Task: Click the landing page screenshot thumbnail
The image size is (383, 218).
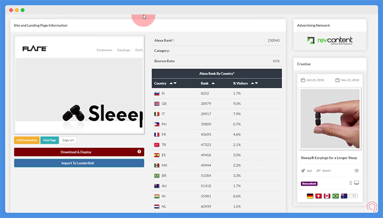Action: tap(79, 85)
